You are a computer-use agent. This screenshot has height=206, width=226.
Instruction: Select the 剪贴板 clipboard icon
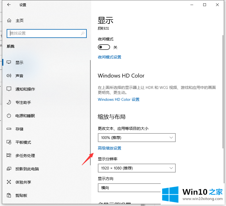(x=9, y=195)
